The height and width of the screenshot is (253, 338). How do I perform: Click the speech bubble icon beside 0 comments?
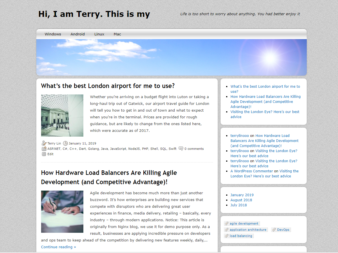181,149
